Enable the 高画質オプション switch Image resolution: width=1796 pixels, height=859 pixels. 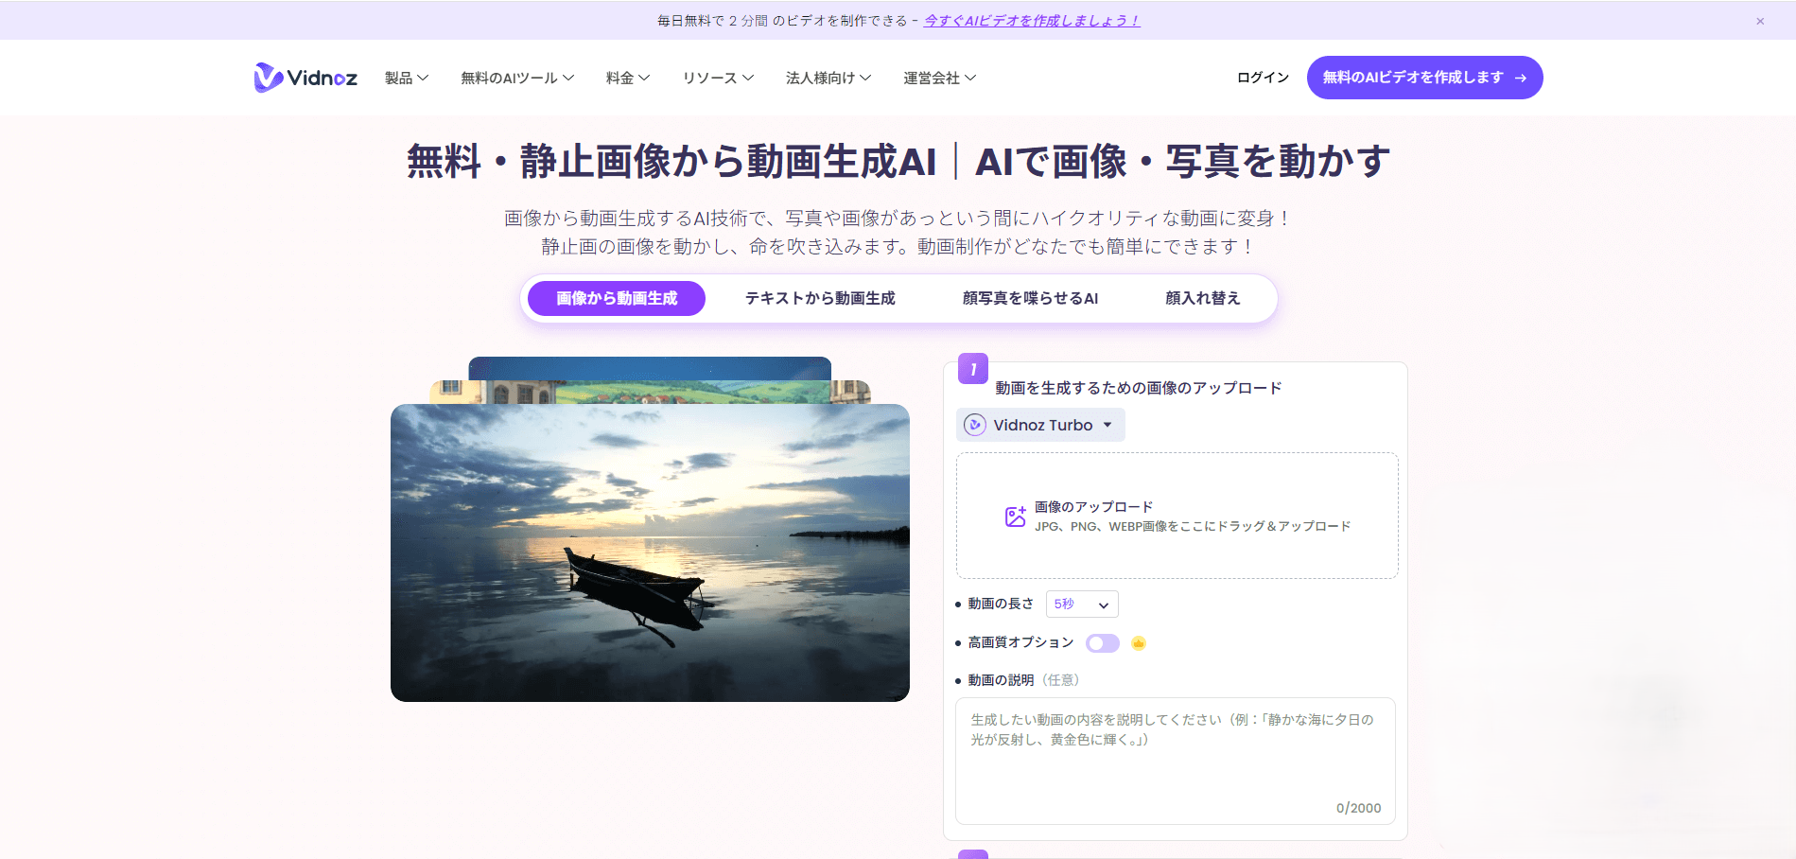(x=1102, y=642)
